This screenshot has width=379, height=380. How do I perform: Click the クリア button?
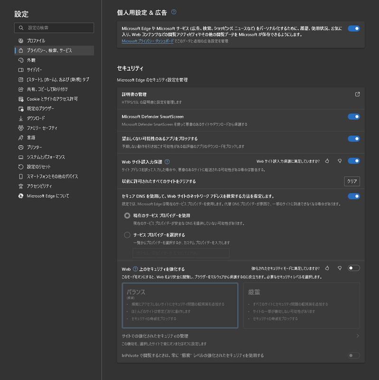(352, 181)
